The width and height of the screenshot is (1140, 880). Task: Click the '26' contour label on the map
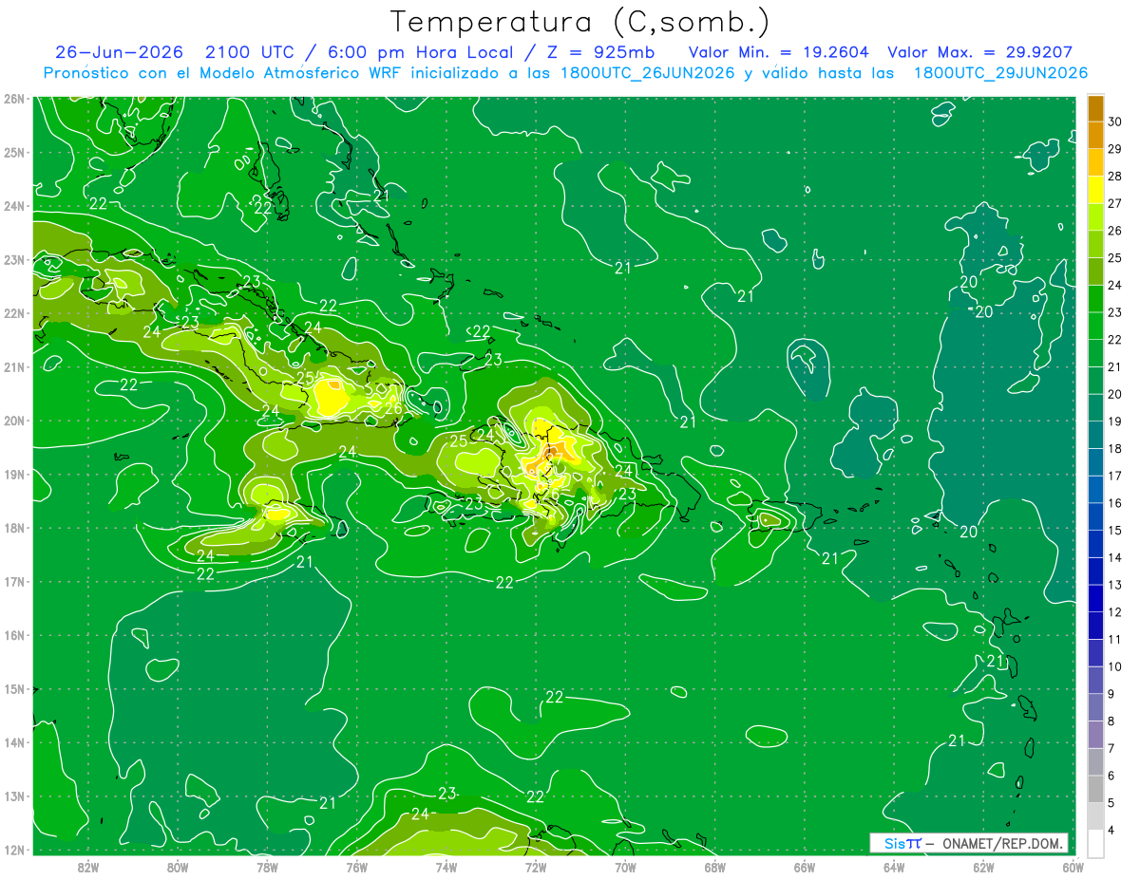coord(392,408)
